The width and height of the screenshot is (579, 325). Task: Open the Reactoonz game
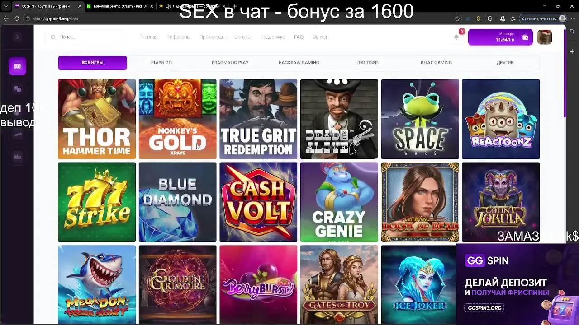501,119
